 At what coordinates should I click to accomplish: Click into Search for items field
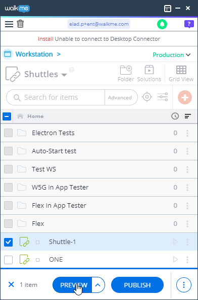(x=56, y=97)
